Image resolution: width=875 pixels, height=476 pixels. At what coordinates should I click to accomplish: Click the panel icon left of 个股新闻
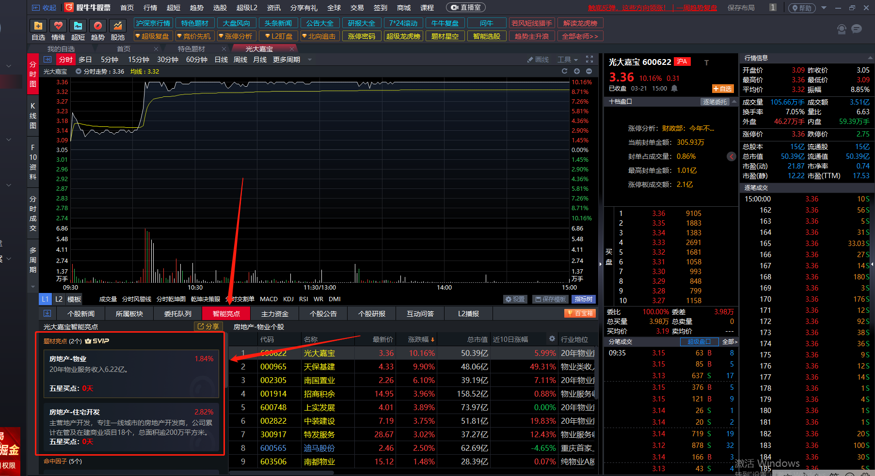[47, 313]
